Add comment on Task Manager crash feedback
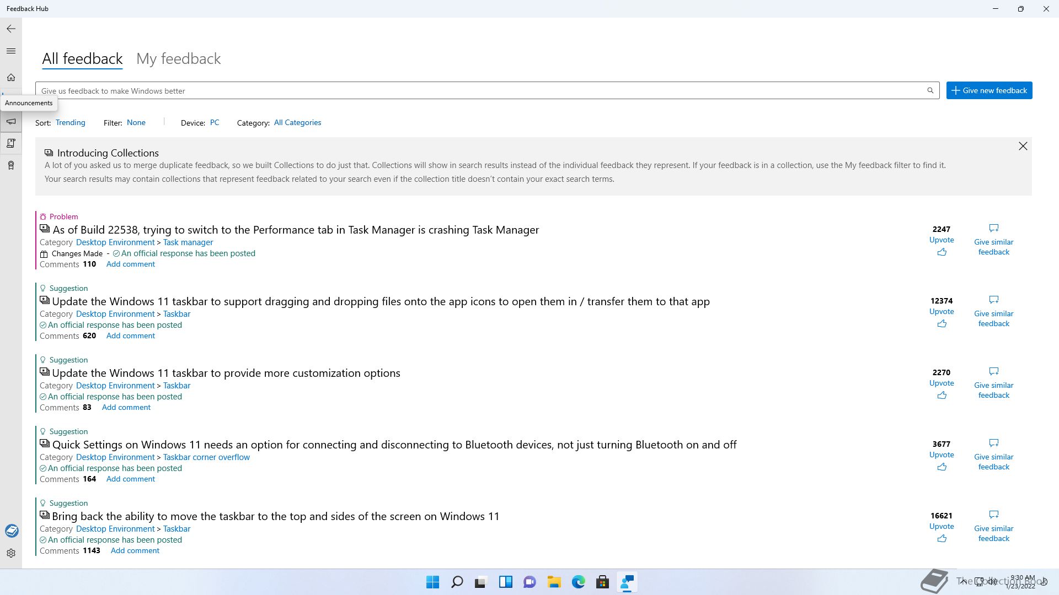 point(131,264)
